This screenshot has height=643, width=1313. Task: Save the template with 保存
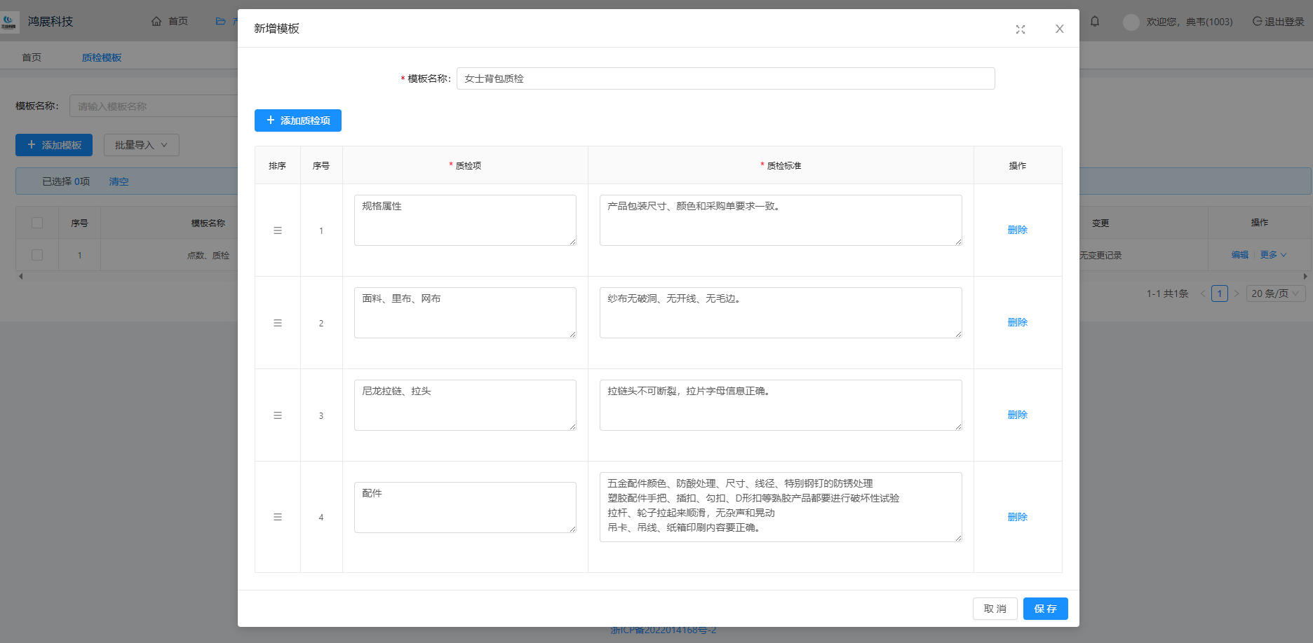point(1045,609)
